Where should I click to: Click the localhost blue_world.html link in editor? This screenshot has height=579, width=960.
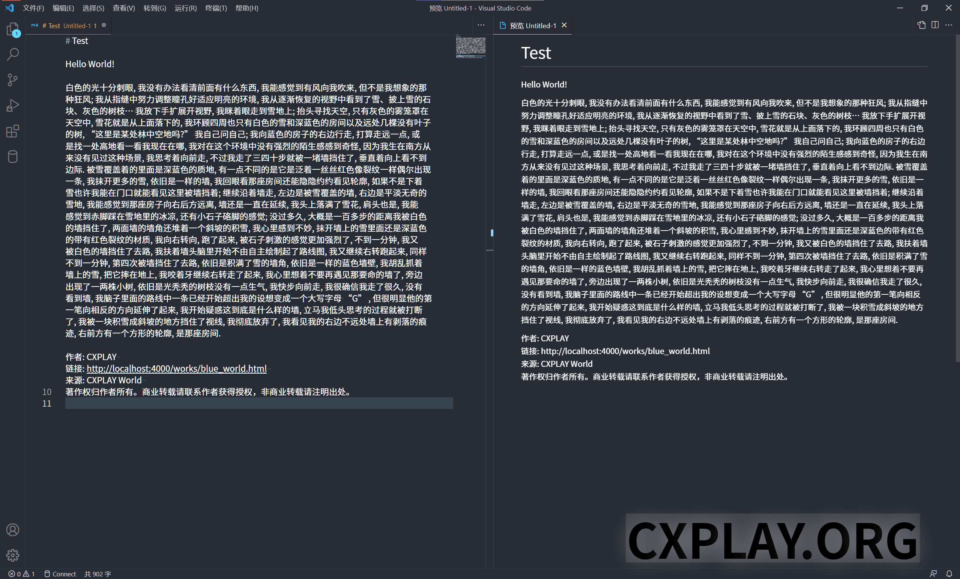[176, 368]
